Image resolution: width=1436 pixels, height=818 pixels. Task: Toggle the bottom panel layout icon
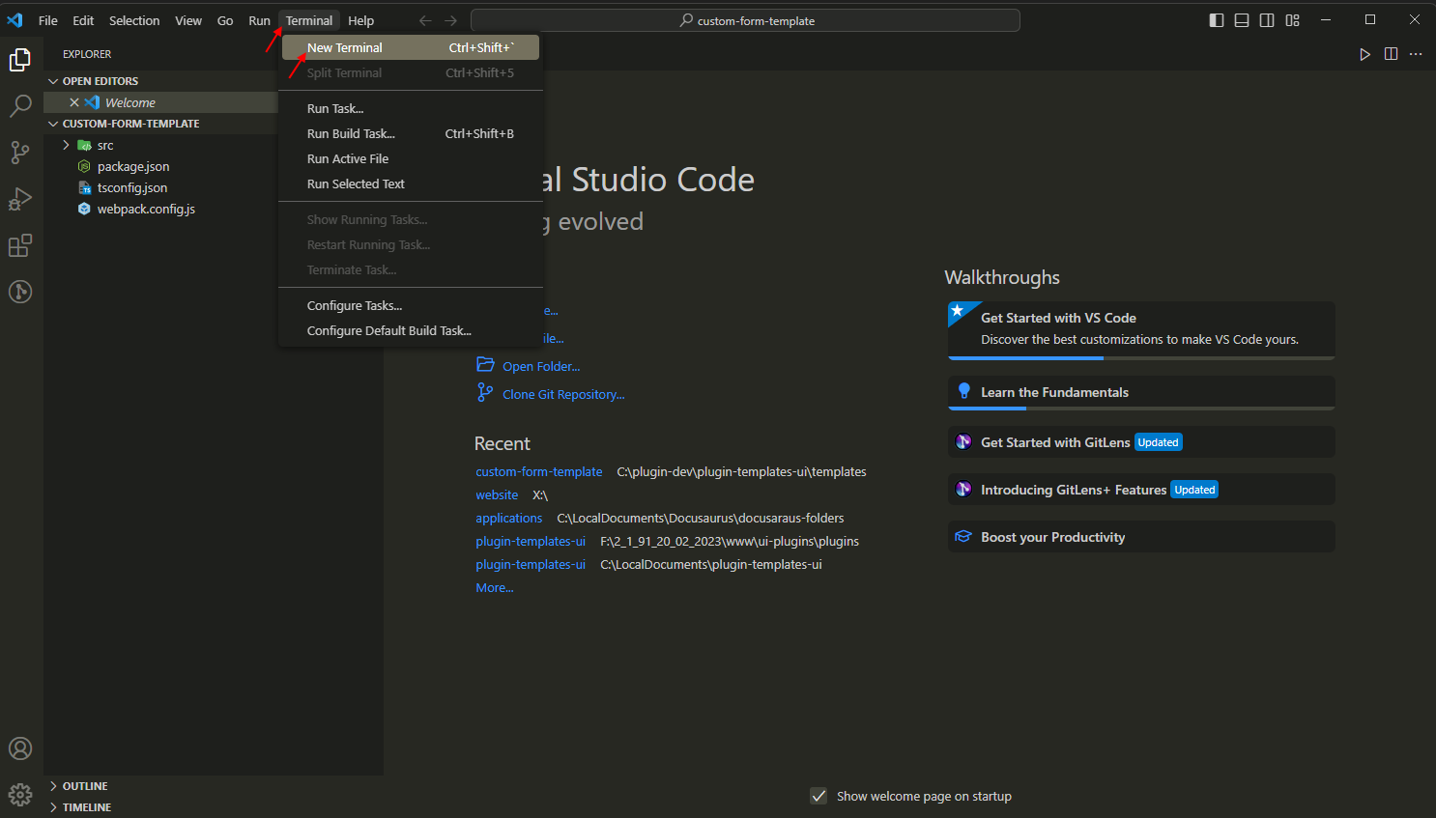1242,20
